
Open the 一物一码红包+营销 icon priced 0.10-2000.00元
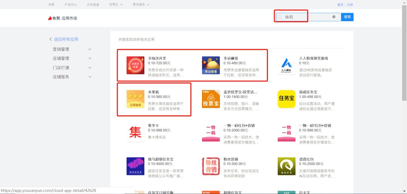(211, 133)
